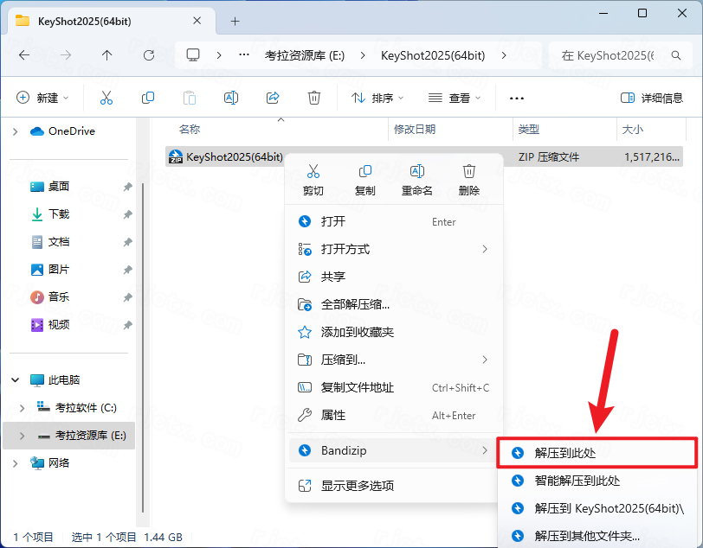Viewport: 703px width, 548px height.
Task: Open a new tab with the plus button
Action: (x=236, y=21)
